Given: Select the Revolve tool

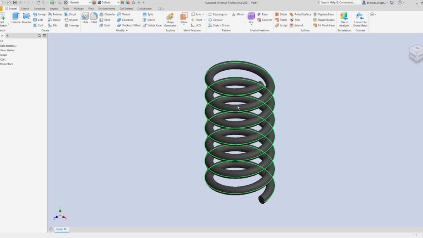Looking at the screenshot, I should [x=26, y=18].
